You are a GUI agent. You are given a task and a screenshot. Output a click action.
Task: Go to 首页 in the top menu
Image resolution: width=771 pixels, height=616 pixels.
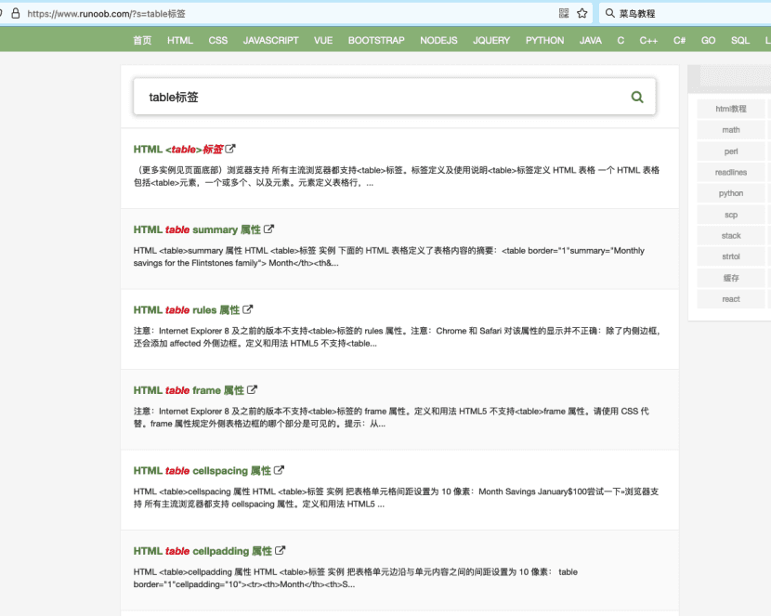click(x=141, y=40)
